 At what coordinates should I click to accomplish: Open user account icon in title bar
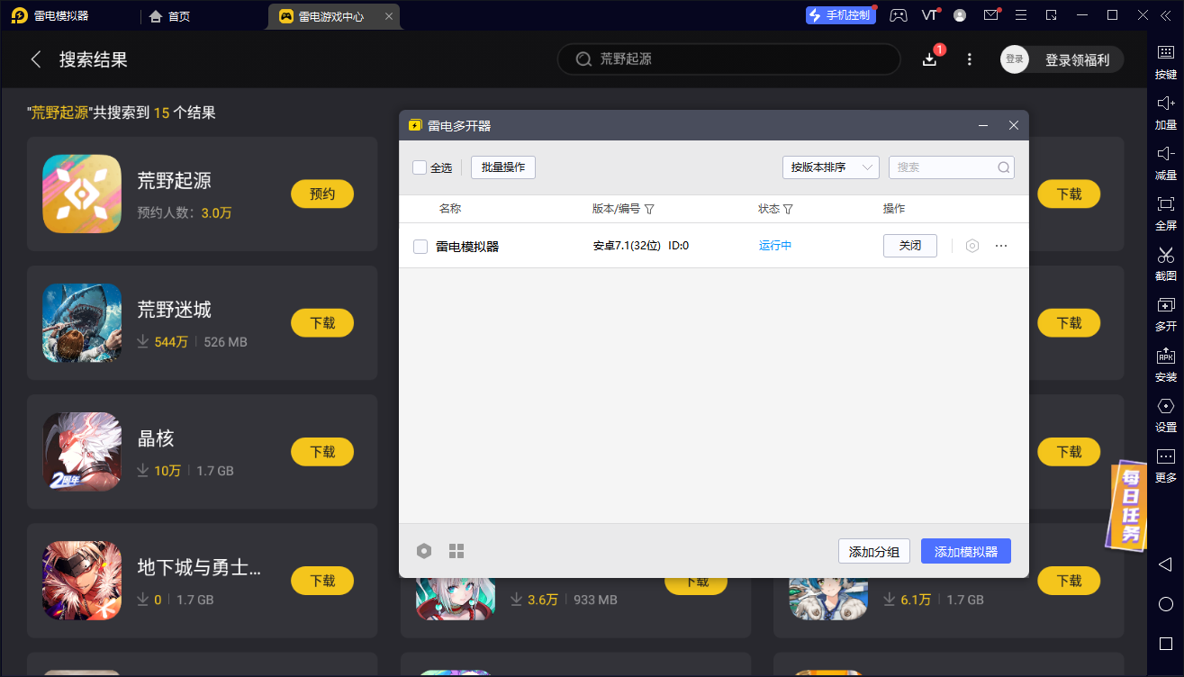point(960,15)
